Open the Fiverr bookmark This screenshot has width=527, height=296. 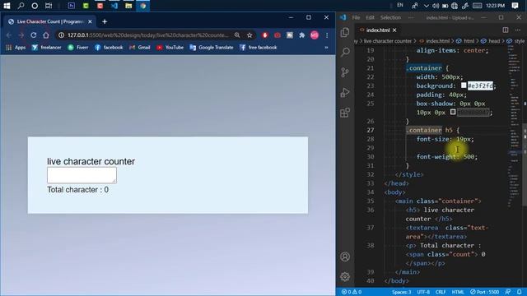click(78, 48)
